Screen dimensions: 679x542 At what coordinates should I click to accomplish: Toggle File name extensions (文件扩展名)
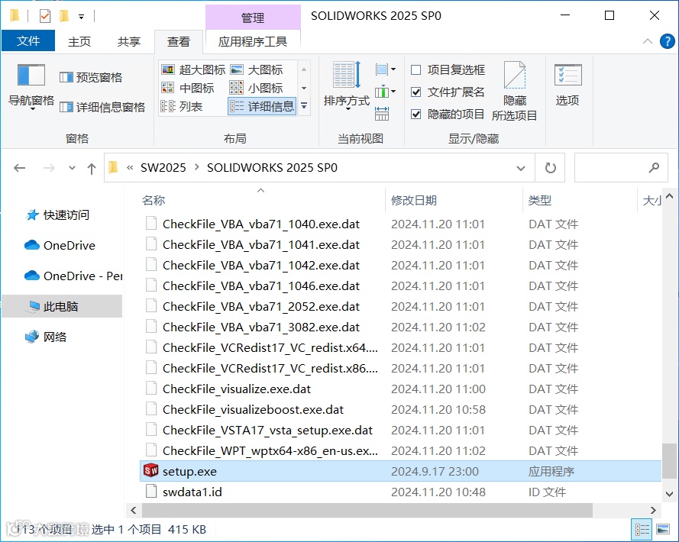[x=448, y=92]
